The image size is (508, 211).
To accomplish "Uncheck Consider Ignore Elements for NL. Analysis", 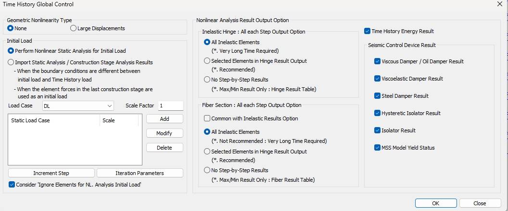I will click(12, 184).
